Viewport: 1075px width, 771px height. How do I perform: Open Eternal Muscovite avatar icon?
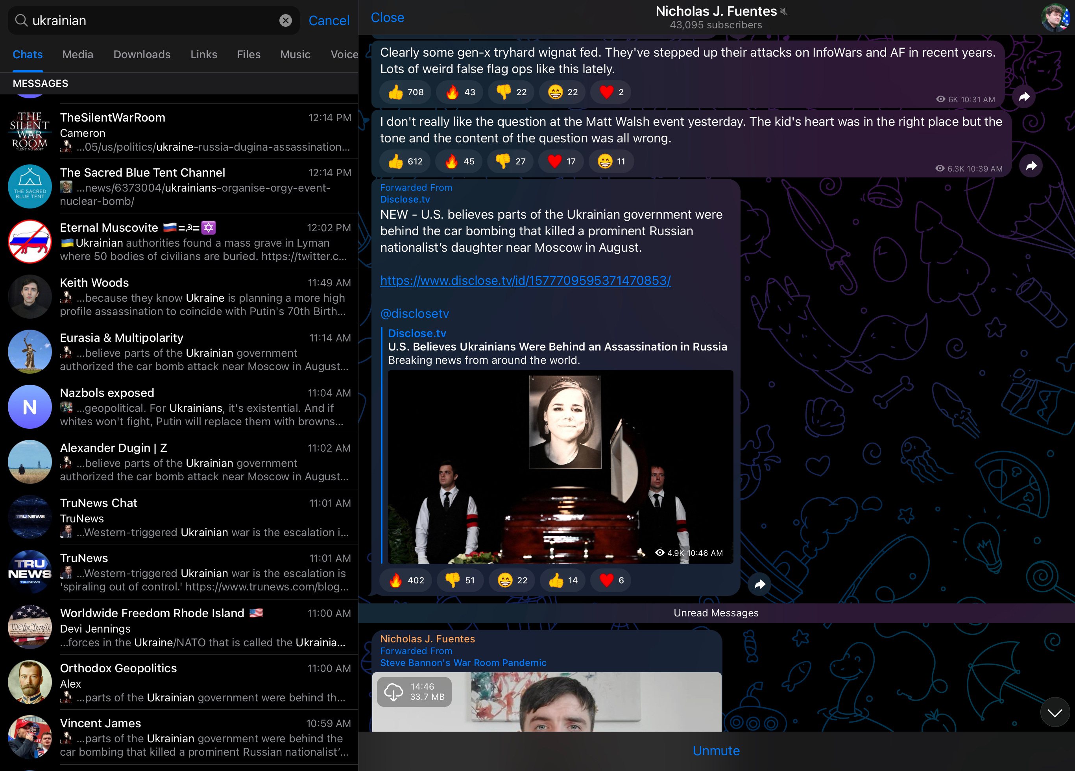tap(30, 241)
